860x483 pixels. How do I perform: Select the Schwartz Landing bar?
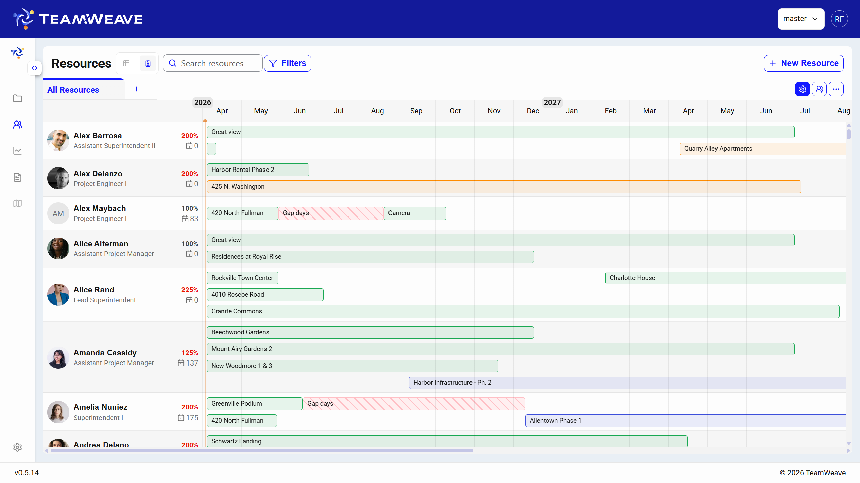[x=447, y=441]
